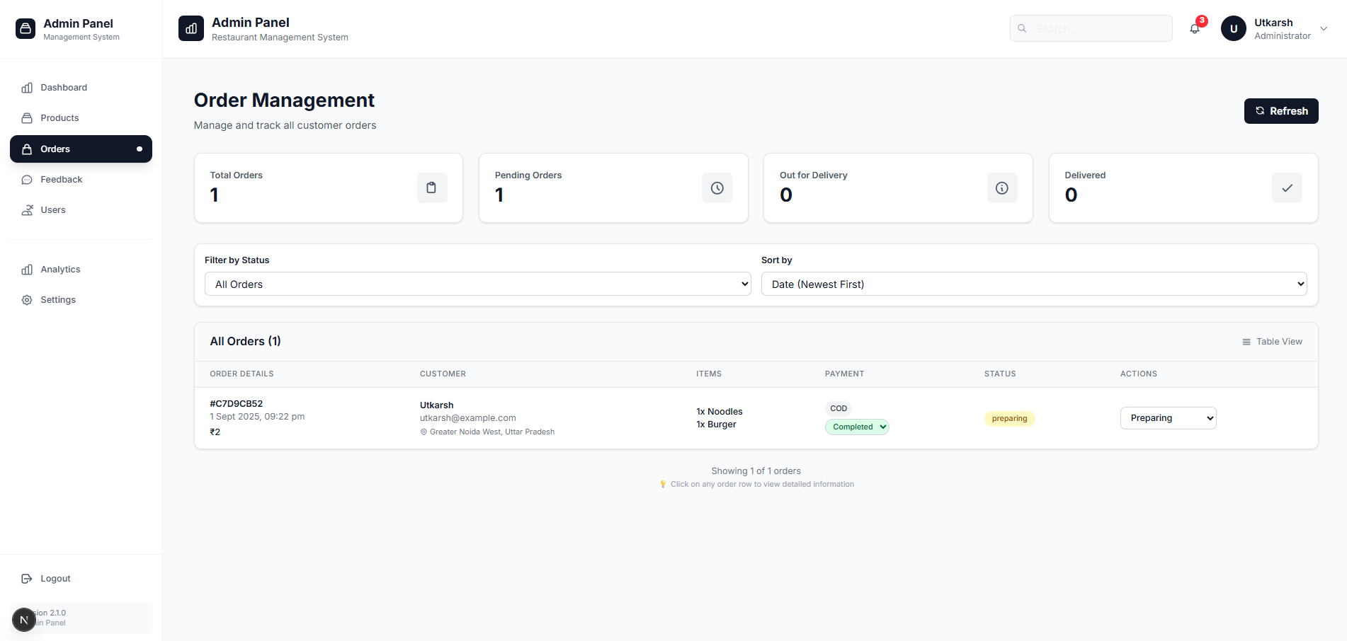Go to Dashboard in the sidebar
Screen dimensions: 1347x641
[64, 88]
